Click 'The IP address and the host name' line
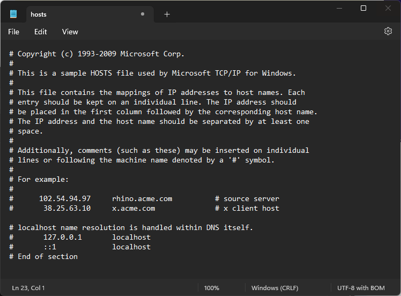Viewport: 401px width, 296px height. click(159, 122)
